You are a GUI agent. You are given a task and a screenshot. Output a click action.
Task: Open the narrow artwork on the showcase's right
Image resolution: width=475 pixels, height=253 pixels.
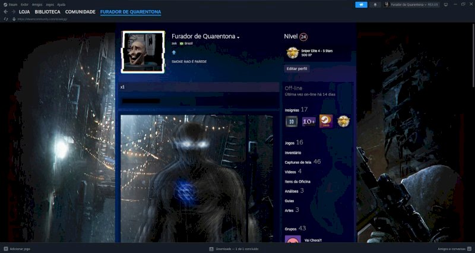coord(261,178)
